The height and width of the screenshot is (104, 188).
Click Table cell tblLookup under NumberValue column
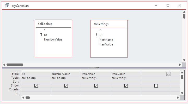66,78
